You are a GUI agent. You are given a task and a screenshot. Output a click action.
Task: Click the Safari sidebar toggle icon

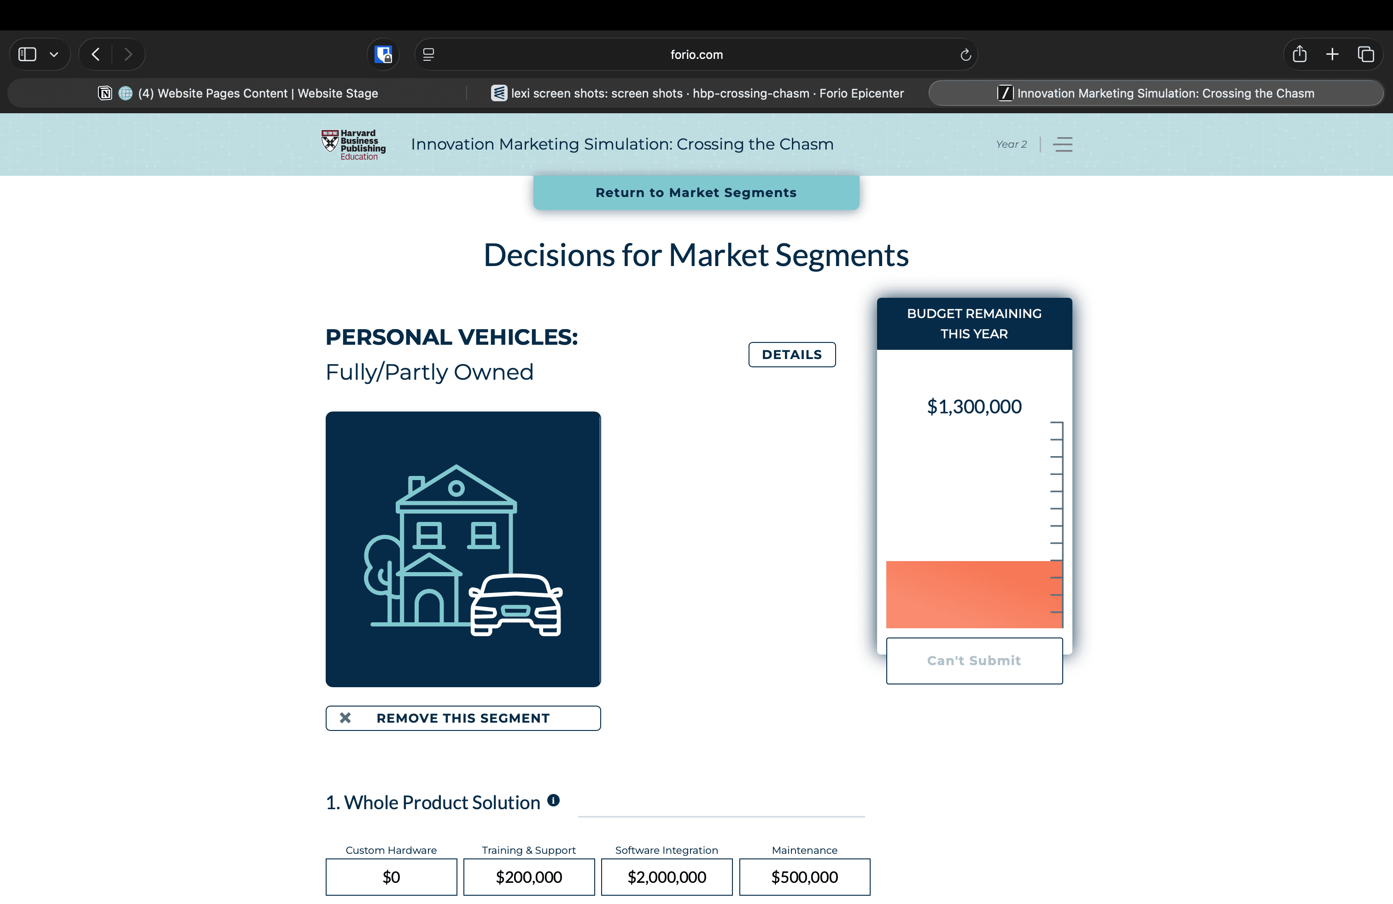tap(28, 54)
